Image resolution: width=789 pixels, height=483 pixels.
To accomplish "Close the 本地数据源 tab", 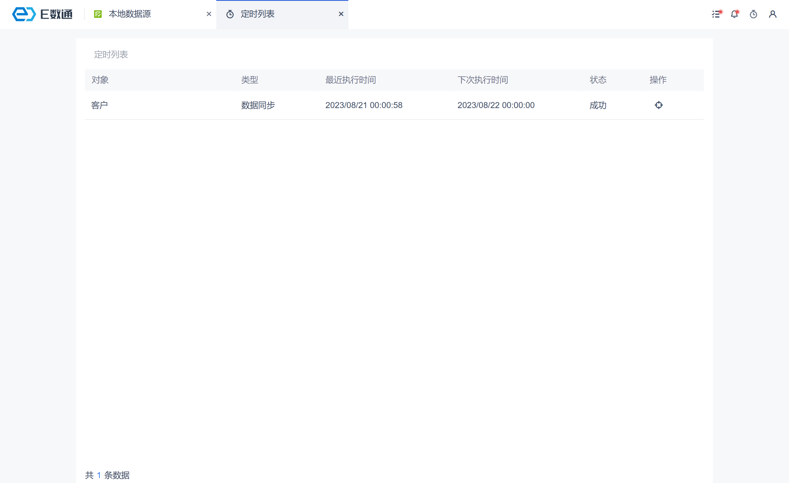I will tap(209, 14).
